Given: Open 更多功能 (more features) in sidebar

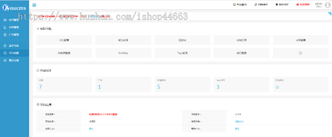Looking at the screenshot, I should coord(14,60).
